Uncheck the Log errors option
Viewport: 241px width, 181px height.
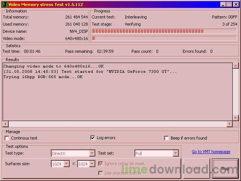(93, 138)
